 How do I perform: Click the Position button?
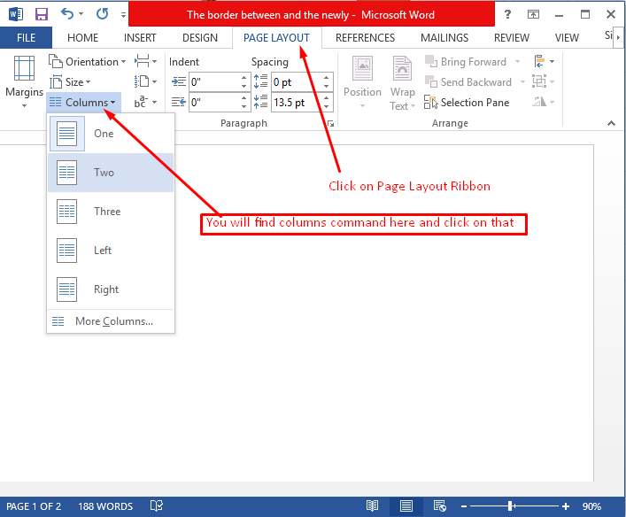[x=362, y=82]
